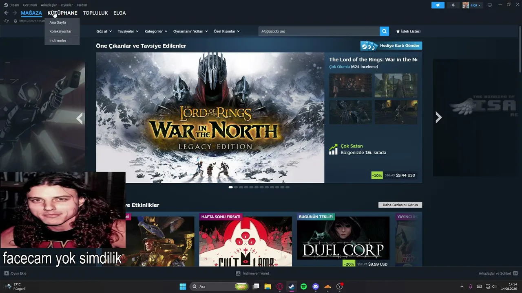Select İndirmeler in the Kütüphane submenu
The image size is (522, 293).
[x=62, y=40]
